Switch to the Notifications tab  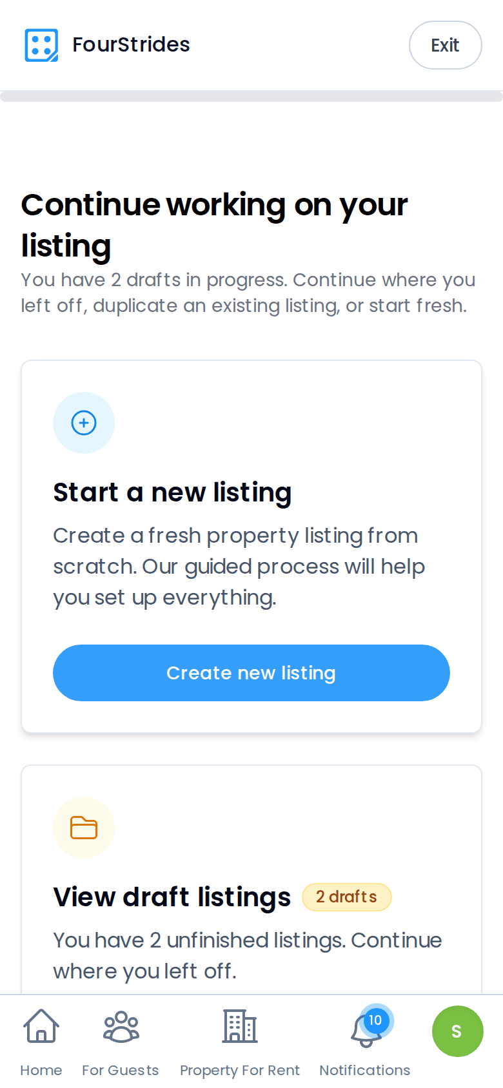(364, 1070)
